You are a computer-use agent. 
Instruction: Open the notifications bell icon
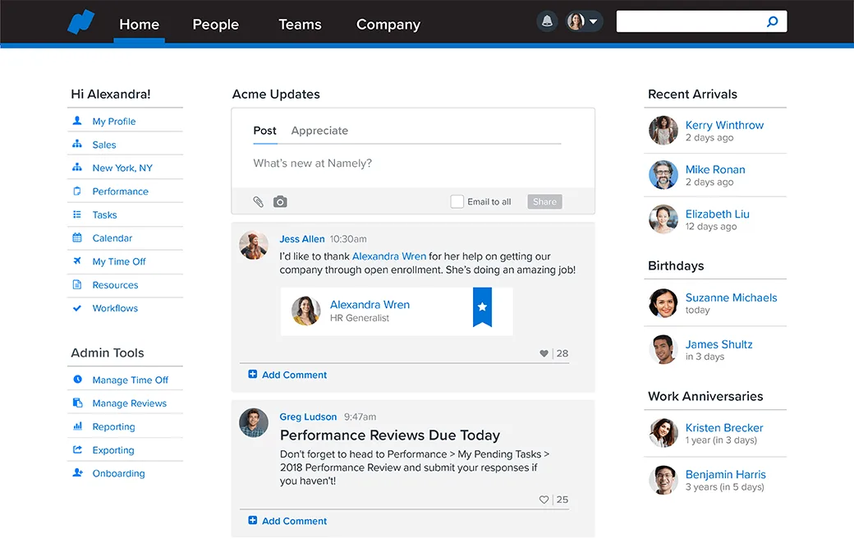[547, 21]
